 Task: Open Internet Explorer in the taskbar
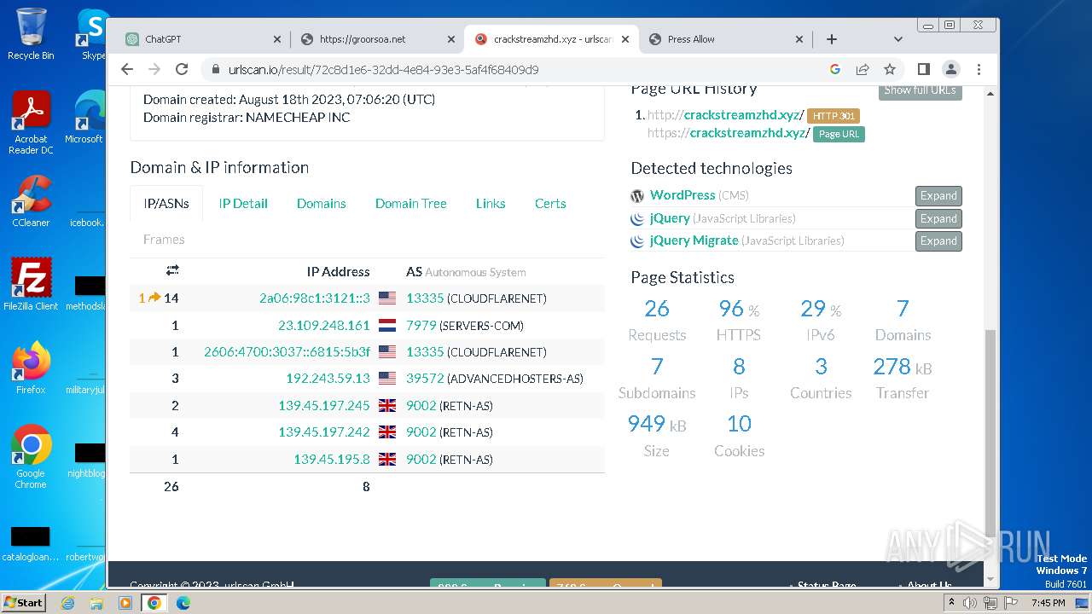tap(68, 603)
